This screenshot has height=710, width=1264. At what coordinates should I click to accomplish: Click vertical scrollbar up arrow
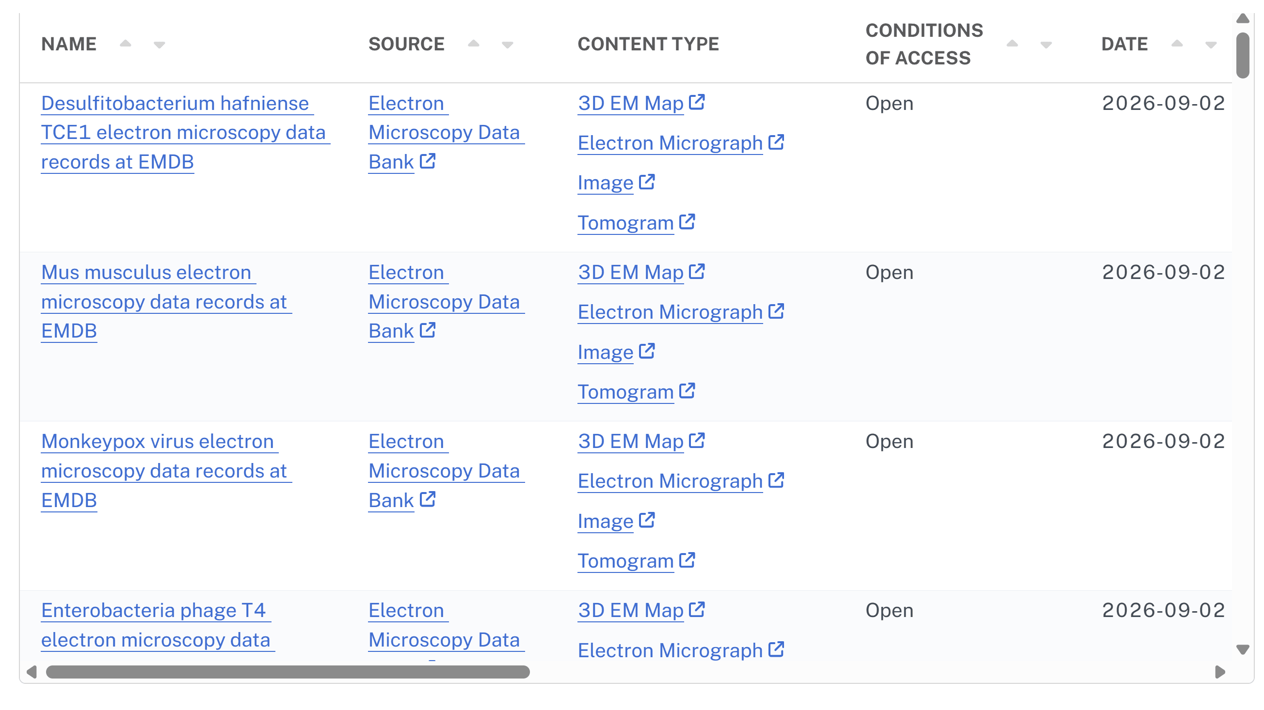pyautogui.click(x=1242, y=18)
